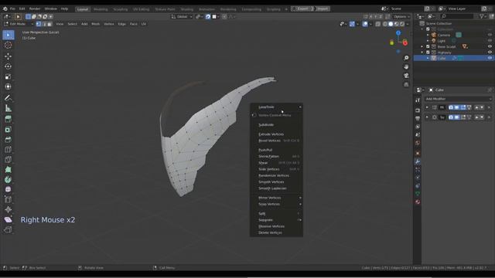Open the Tool settings properties tab

pos(418,100)
